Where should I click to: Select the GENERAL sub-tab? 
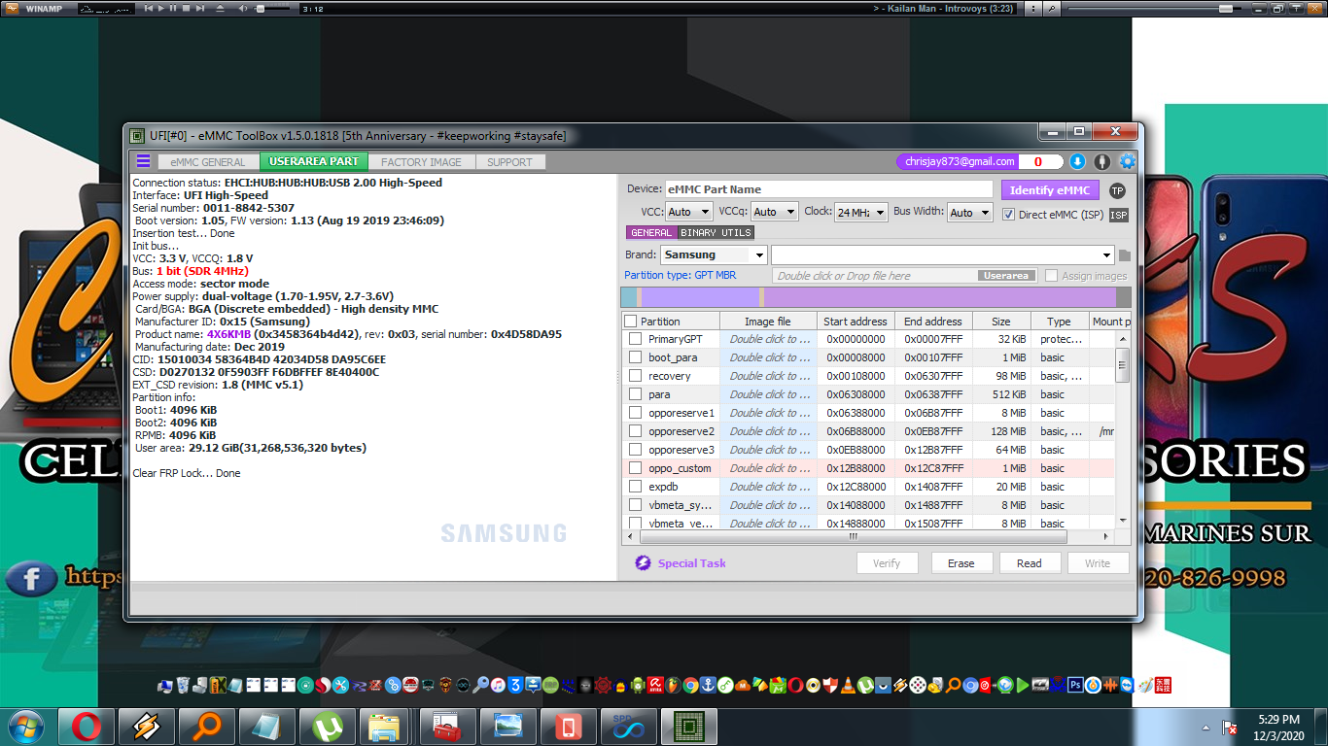tap(650, 233)
